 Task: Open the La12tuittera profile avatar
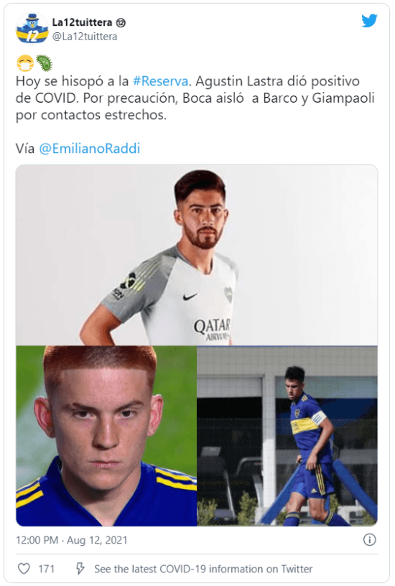(x=32, y=29)
